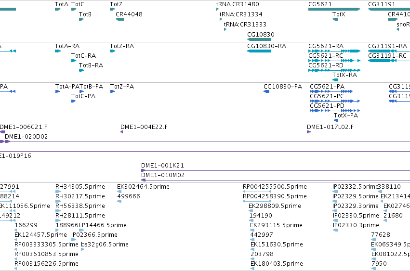Select protein CG5621-PA
Viewport: 410px width, 271px height.
click(327, 87)
